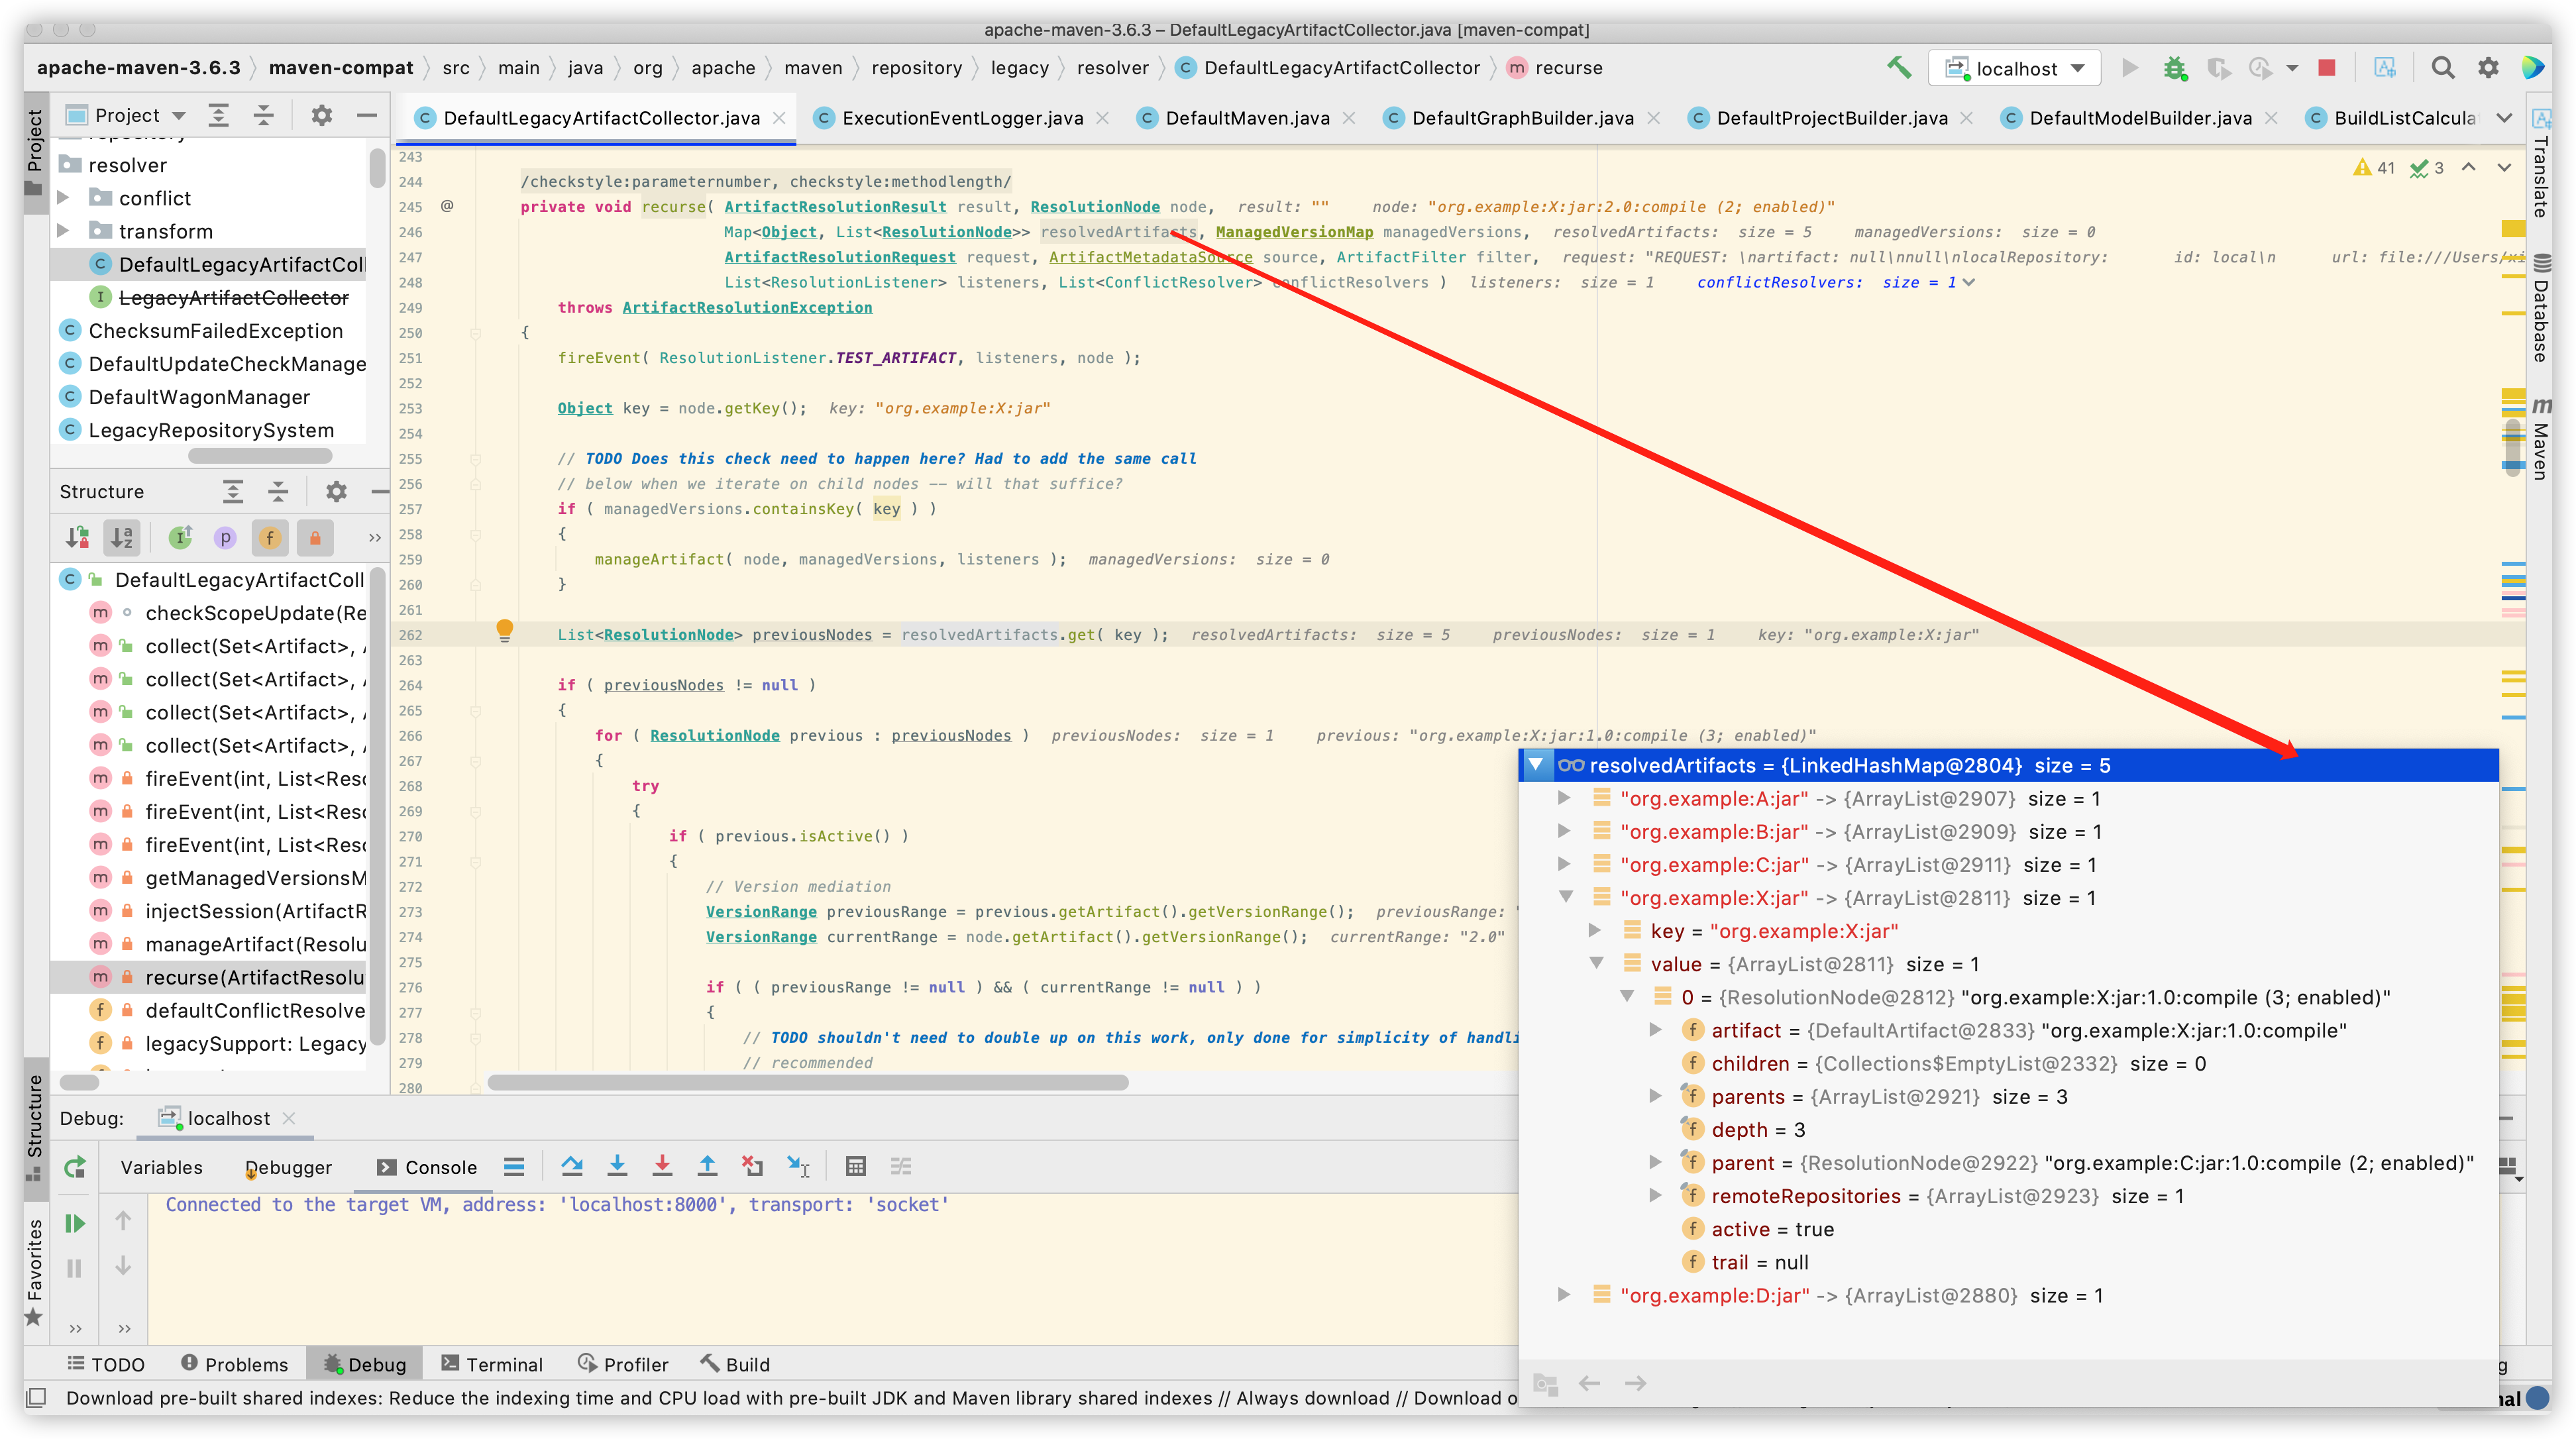Open the TODO tool window
This screenshot has width=2576, height=1439.
(x=106, y=1364)
